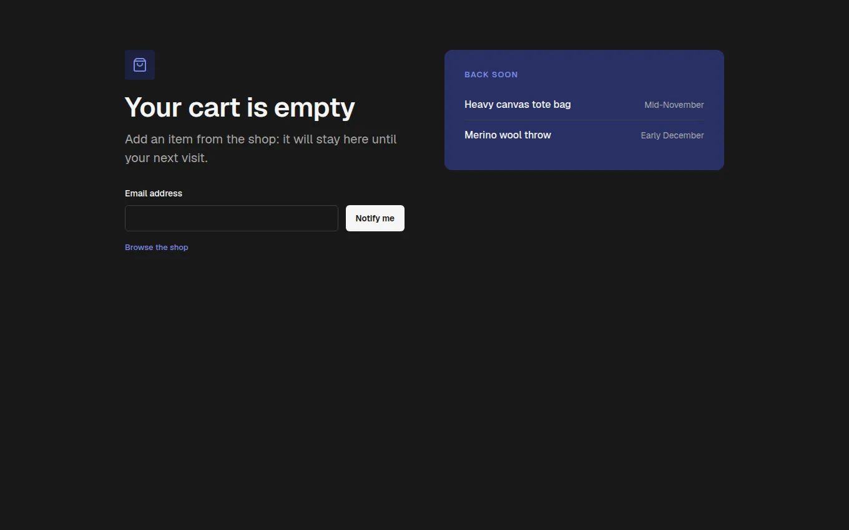The height and width of the screenshot is (530, 849).
Task: Focus the Email address input field
Action: pyautogui.click(x=232, y=218)
